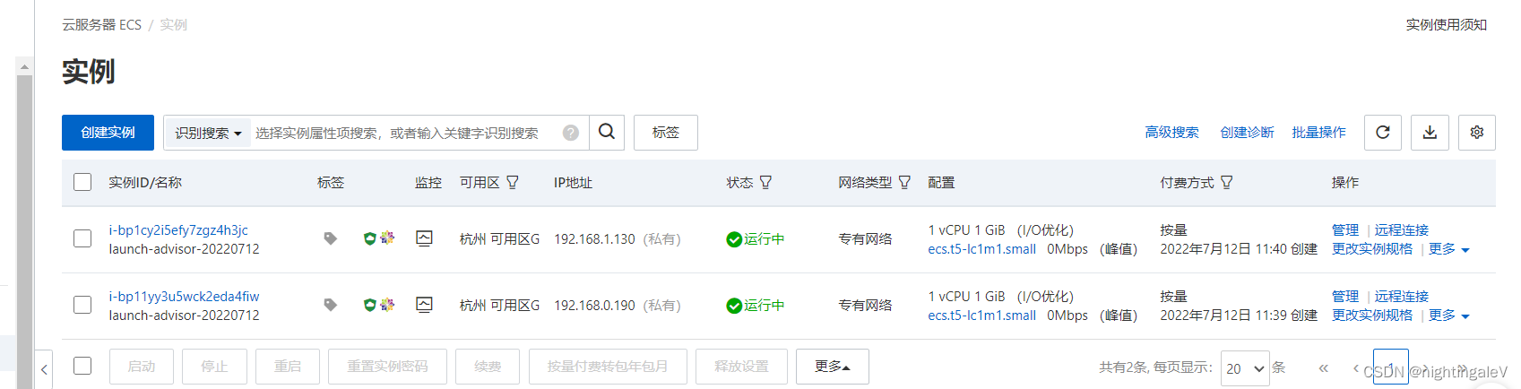Toggle the bottom bar select-all checkbox
Image resolution: width=1521 pixels, height=389 pixels.
pyautogui.click(x=82, y=366)
